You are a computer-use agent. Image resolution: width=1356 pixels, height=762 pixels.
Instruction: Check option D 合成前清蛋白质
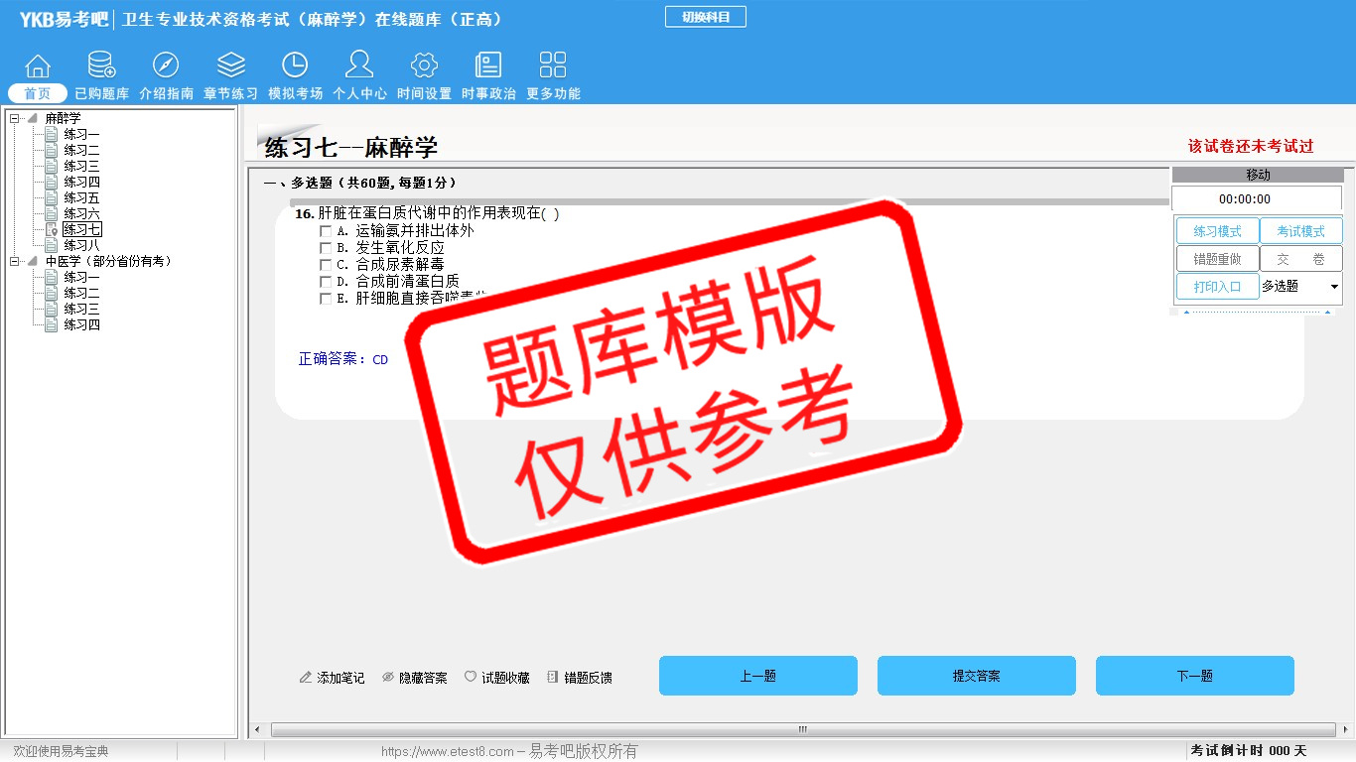tap(326, 282)
